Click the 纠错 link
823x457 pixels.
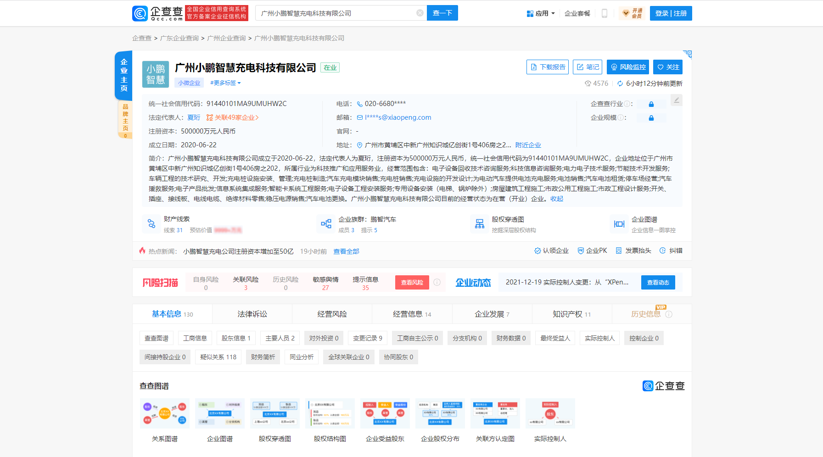click(671, 251)
